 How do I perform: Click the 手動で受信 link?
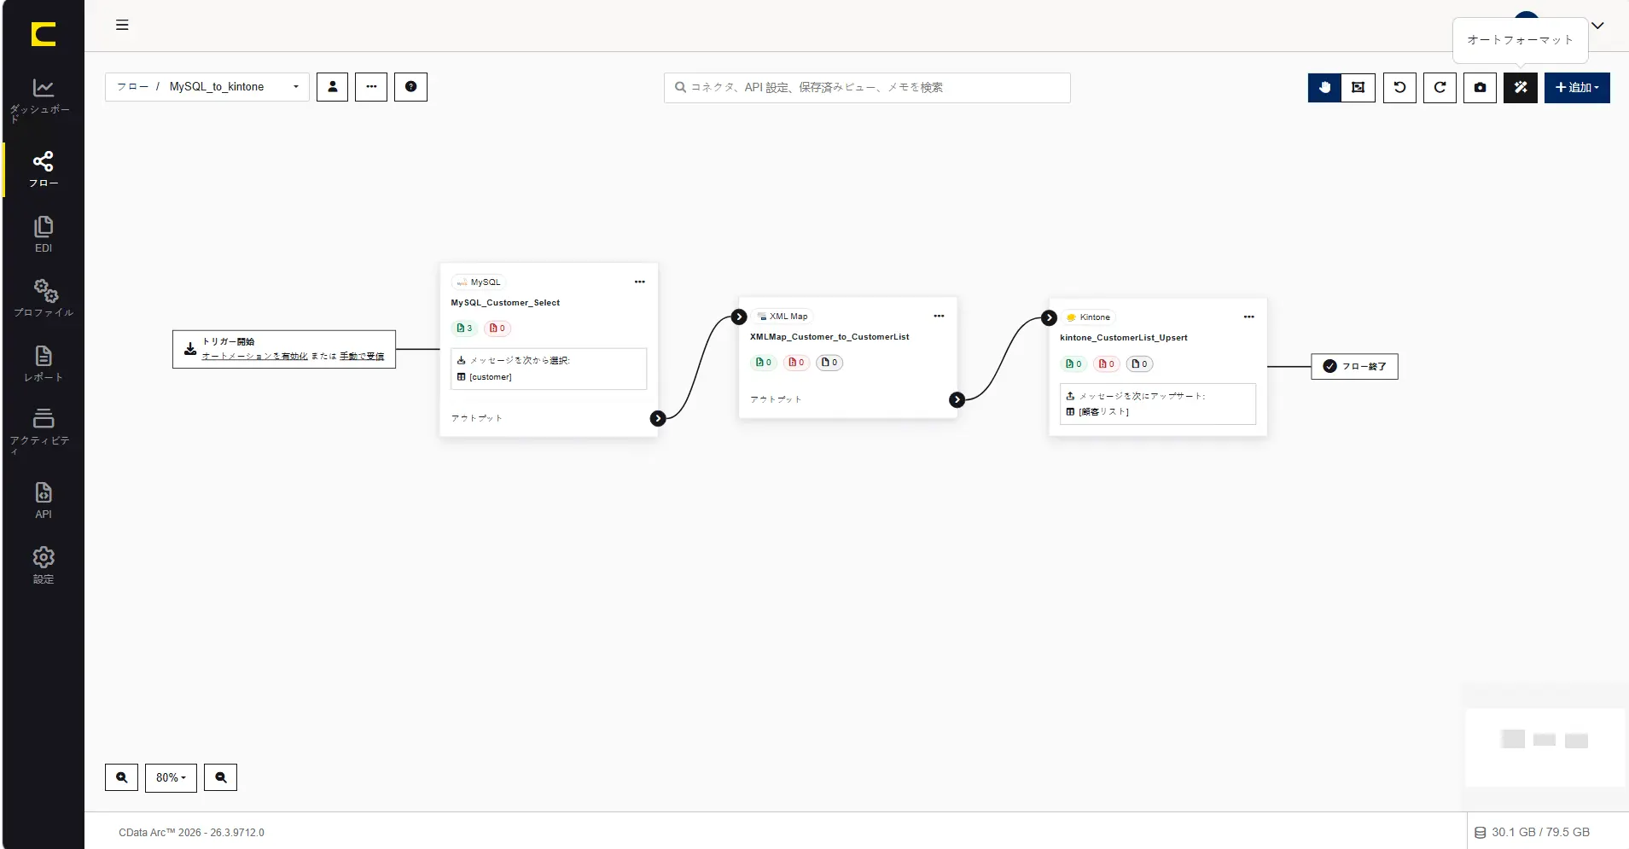click(x=362, y=357)
